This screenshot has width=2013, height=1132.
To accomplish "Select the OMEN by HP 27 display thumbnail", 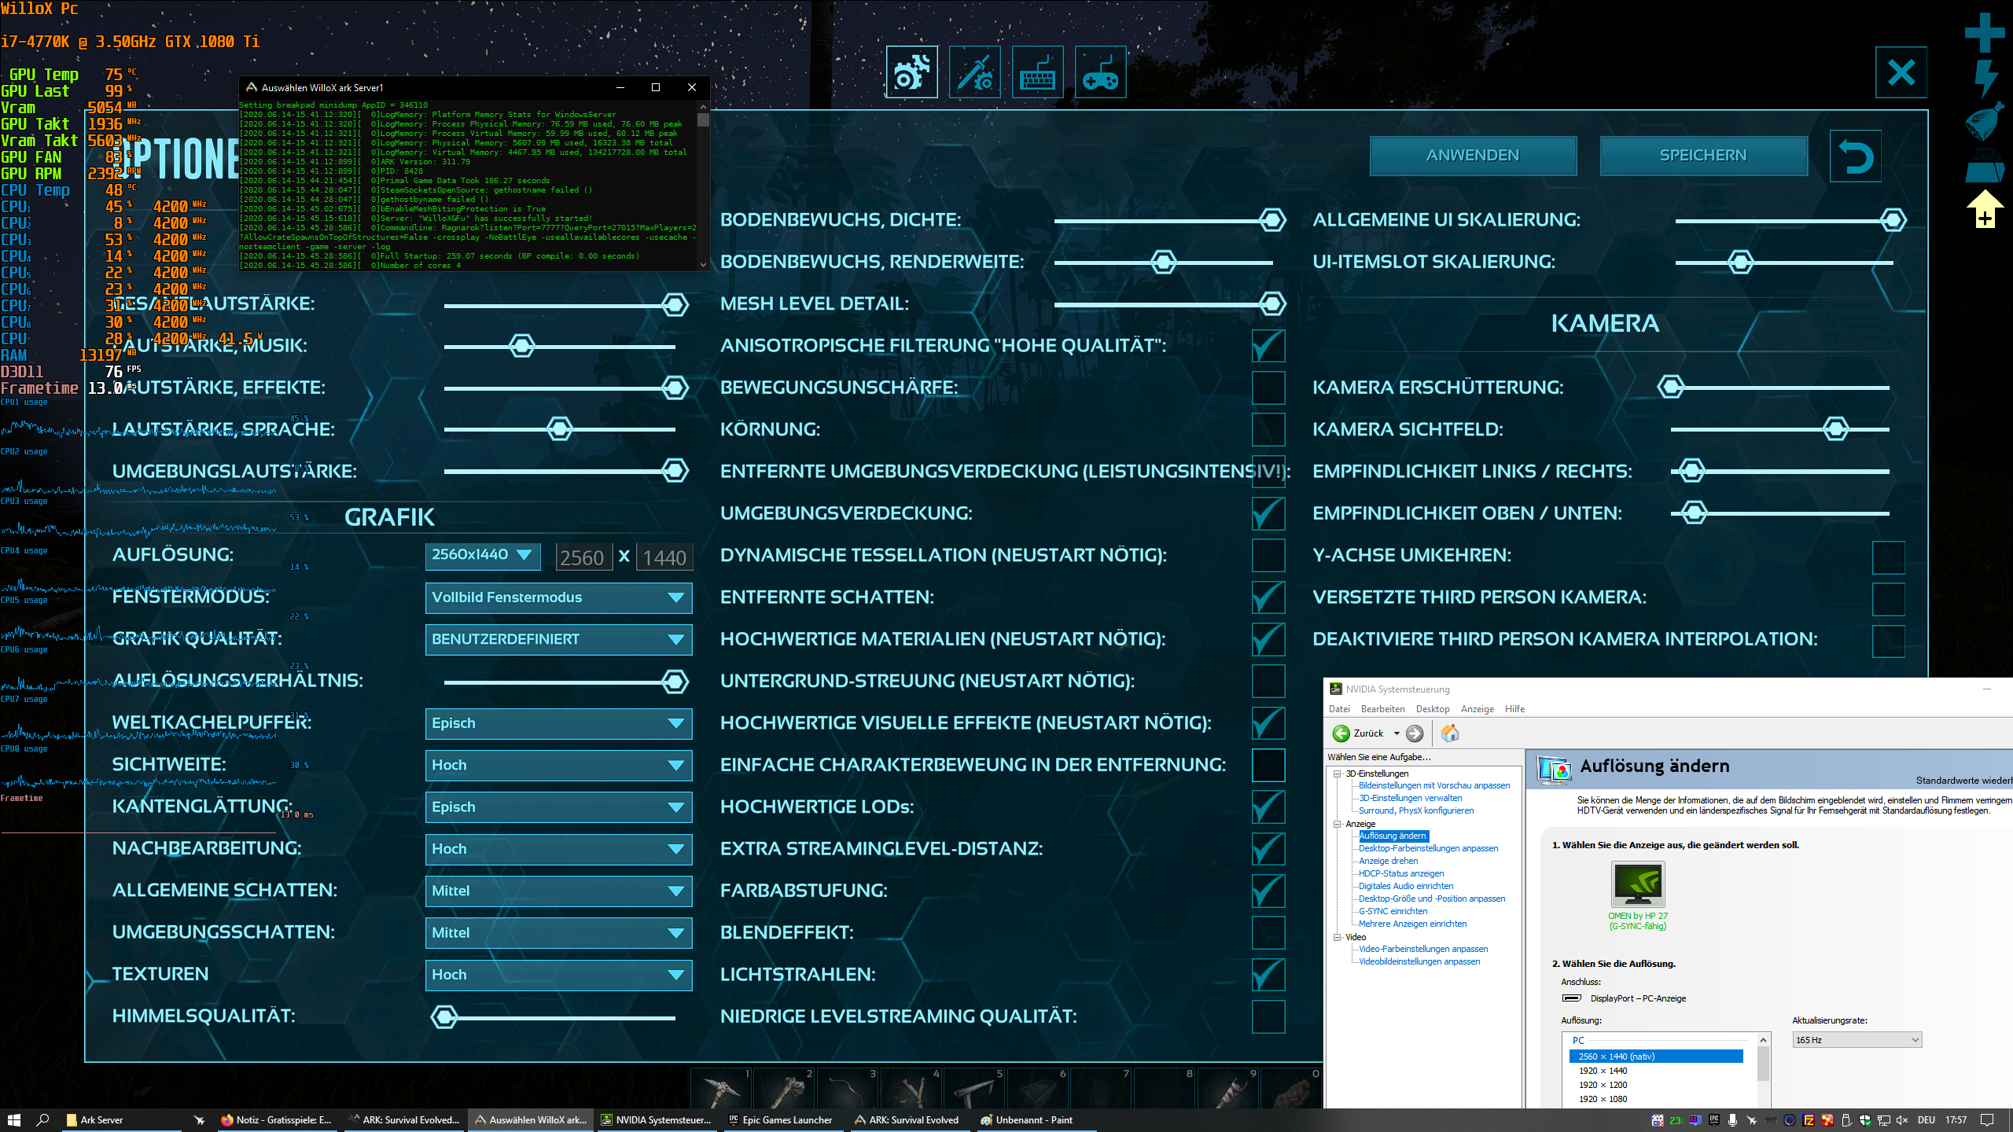I will click(x=1638, y=884).
